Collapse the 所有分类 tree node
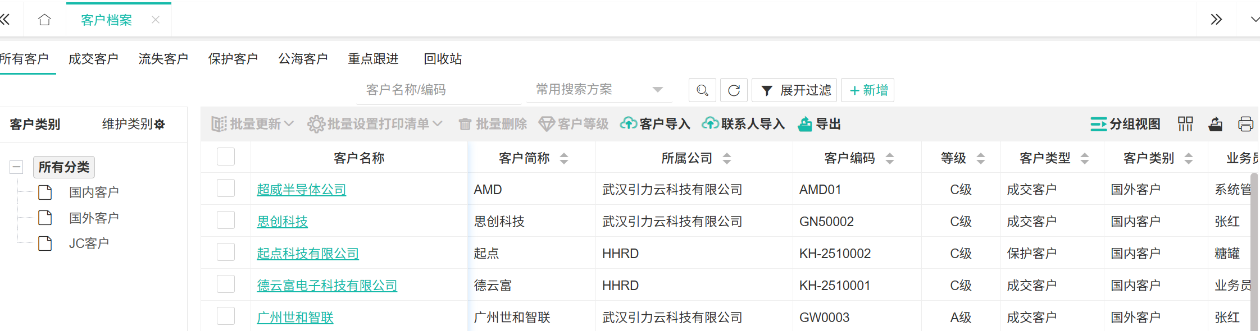The height and width of the screenshot is (331, 1260). pyautogui.click(x=17, y=167)
